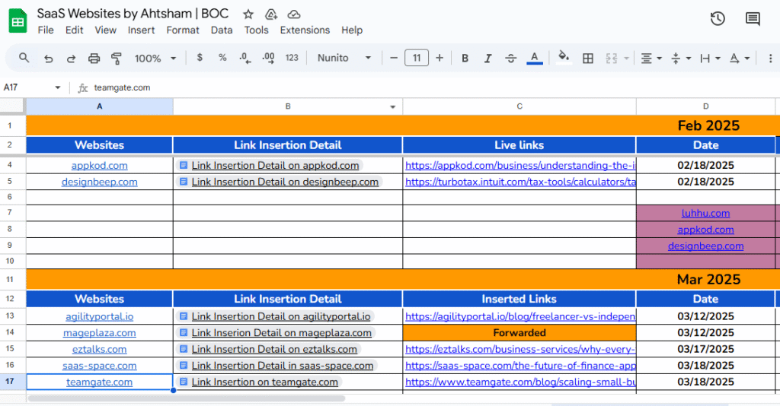This screenshot has width=780, height=406.
Task: Select the orange Forwarded cell
Action: point(519,332)
